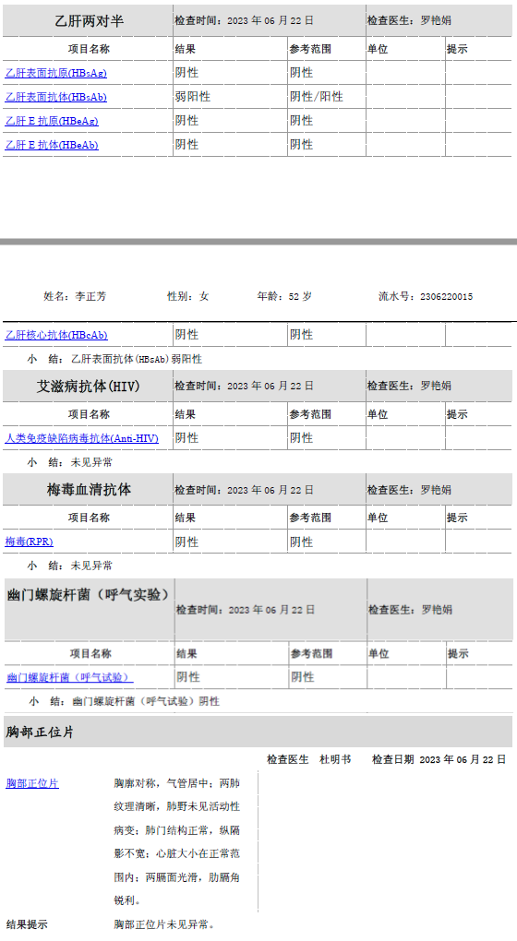Click the 梅毒血清抗体 section title
The height and width of the screenshot is (941, 517).
click(89, 490)
